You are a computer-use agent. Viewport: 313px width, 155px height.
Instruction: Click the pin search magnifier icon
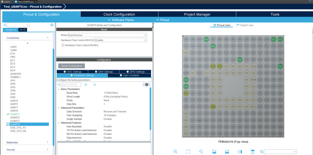pyautogui.click(x=262, y=152)
